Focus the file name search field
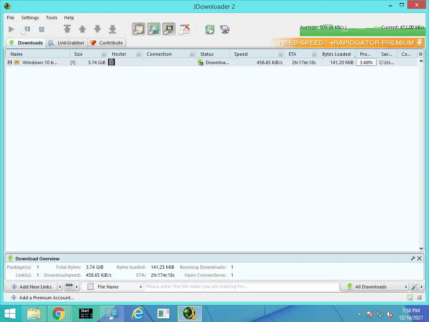The image size is (429, 322). [242, 287]
